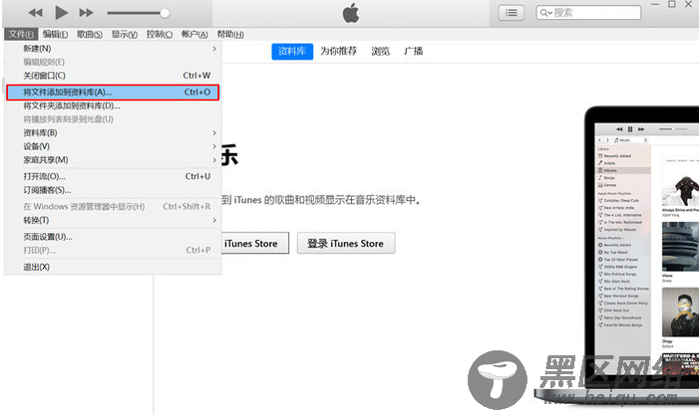This screenshot has height=415, width=699.
Task: Maximize the iTunes window
Action: pos(672,4)
